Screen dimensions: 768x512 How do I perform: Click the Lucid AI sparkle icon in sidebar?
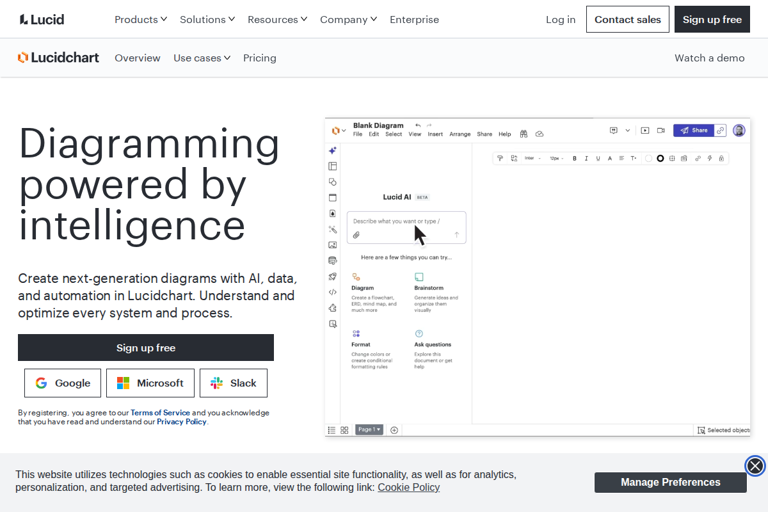pyautogui.click(x=332, y=150)
